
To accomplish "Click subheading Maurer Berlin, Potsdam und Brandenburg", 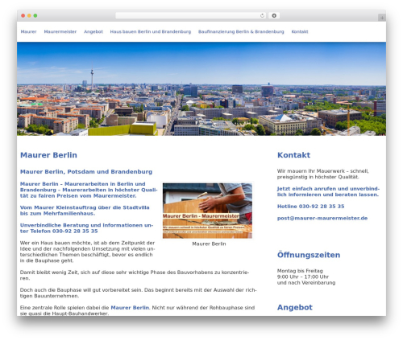I will 86,172.
